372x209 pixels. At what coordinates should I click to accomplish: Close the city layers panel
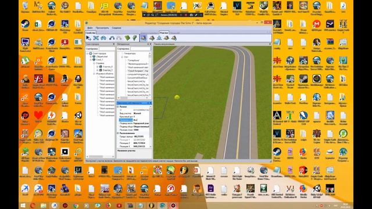pyautogui.click(x=114, y=44)
